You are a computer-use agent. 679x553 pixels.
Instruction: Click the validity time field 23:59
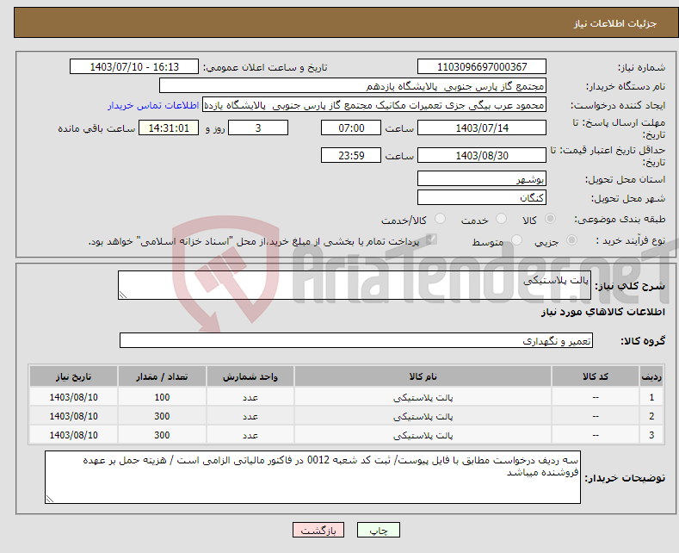click(351, 155)
